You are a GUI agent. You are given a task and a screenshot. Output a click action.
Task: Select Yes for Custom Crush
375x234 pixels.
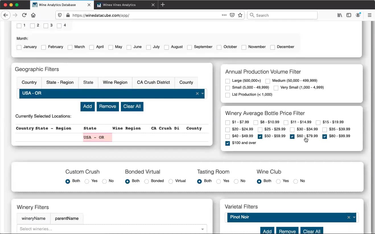click(87, 181)
